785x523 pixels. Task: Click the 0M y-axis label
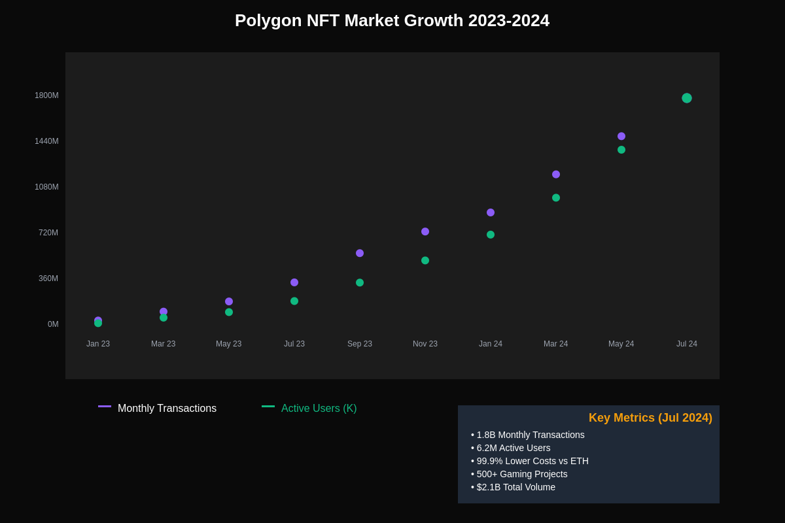pos(53,324)
